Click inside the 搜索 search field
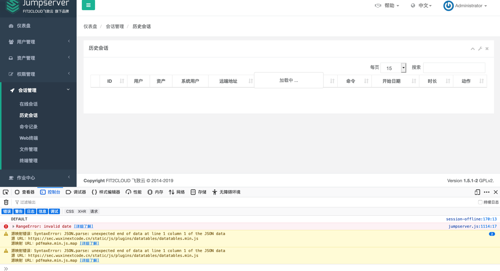This screenshot has width=500, height=271. coord(454,67)
